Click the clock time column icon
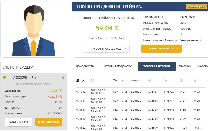The image size is (208, 131). (x=92, y=81)
